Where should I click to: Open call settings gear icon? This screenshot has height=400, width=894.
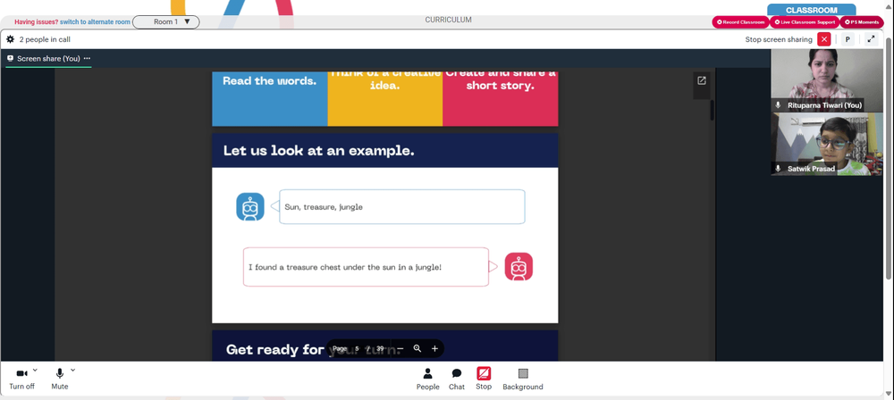[x=10, y=39]
